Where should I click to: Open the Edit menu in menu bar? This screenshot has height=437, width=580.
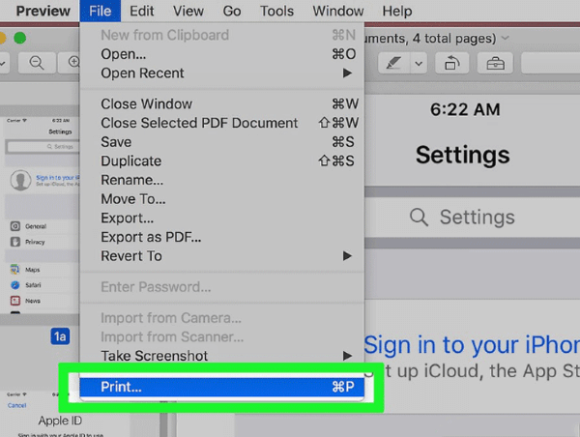coord(141,12)
